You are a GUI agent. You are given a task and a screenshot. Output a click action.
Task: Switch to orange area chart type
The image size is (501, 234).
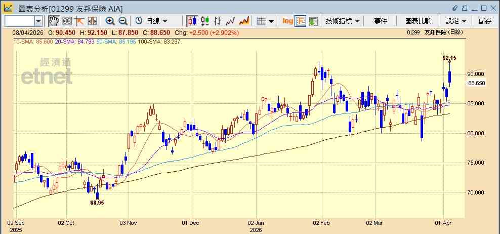coord(244,21)
